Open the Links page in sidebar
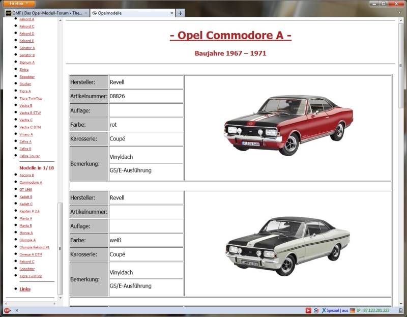This screenshot has height=317, width=407. pos(25,289)
